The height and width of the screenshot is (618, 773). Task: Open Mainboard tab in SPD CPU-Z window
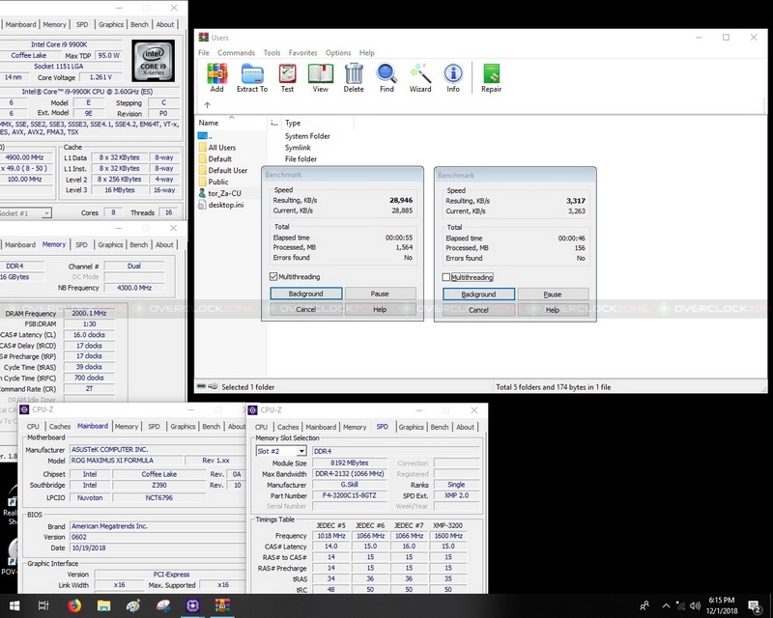click(321, 427)
